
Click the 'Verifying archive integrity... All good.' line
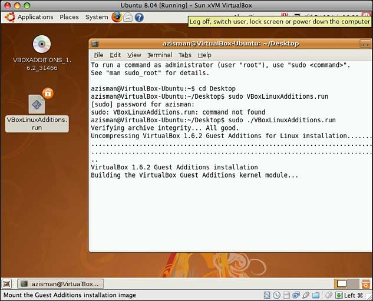(164, 128)
